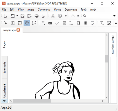Open the Object Inspector panel tab
This screenshot has width=118, height=111.
(113, 45)
